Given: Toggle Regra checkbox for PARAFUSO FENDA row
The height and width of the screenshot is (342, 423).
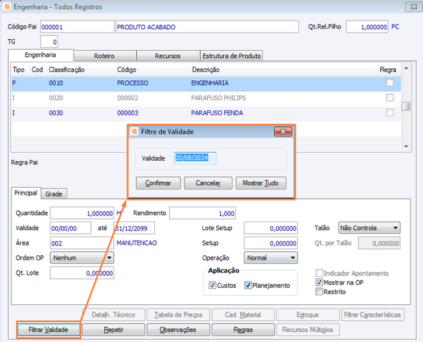Looking at the screenshot, I should tap(389, 112).
